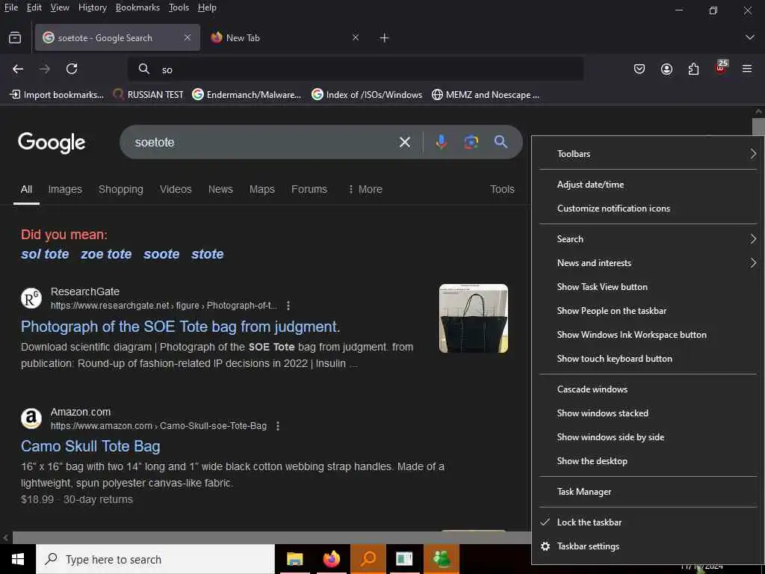Click the orange magnifier taskbar app
Screen dimensions: 765x574
coord(368,559)
